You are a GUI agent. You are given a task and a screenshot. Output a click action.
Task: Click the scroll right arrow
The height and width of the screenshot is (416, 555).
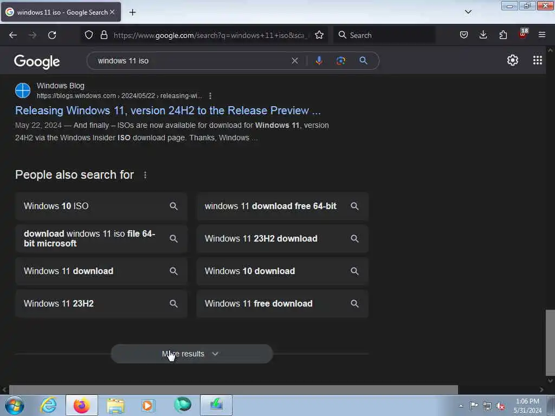(541, 389)
